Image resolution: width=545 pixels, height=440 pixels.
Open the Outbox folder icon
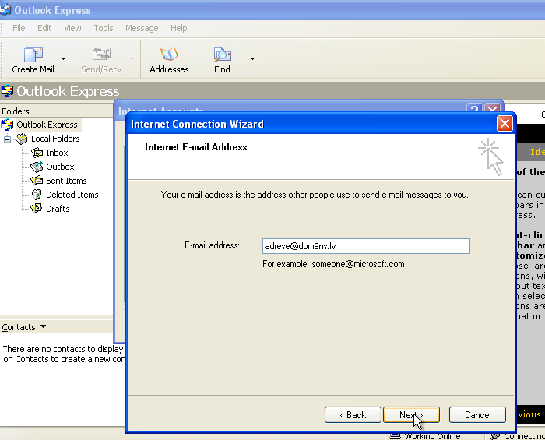coord(37,167)
